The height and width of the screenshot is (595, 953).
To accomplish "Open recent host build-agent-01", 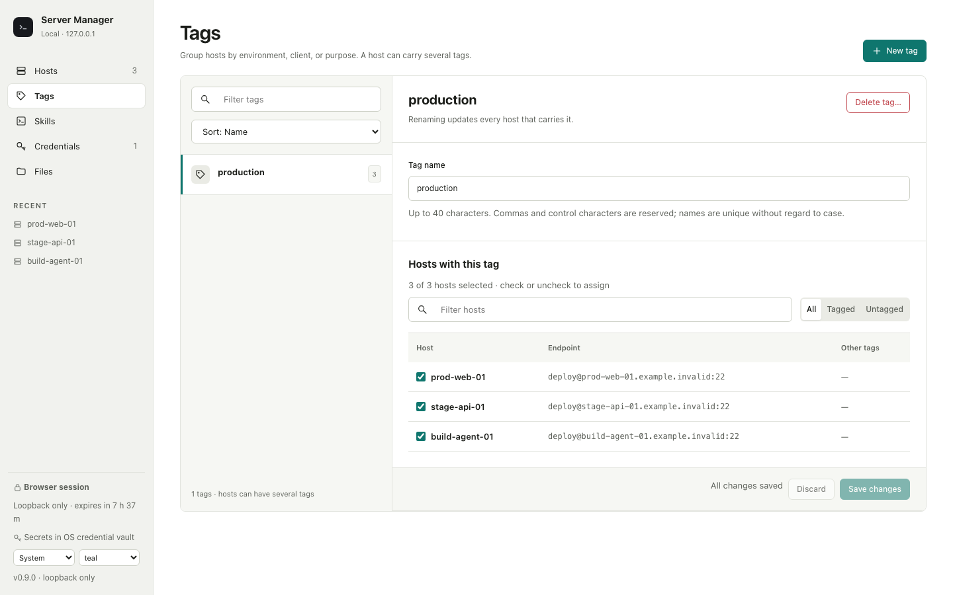I will pyautogui.click(x=76, y=261).
